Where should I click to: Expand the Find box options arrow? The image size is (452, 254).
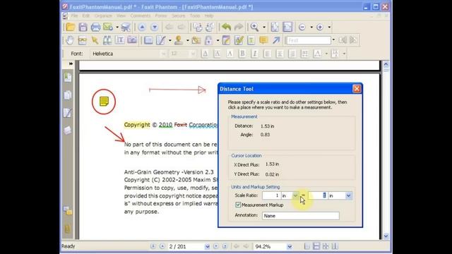[x=334, y=40]
